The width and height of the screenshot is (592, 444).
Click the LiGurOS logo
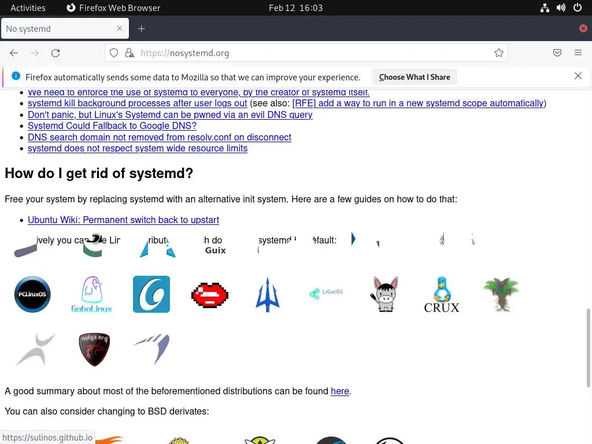coord(326,293)
